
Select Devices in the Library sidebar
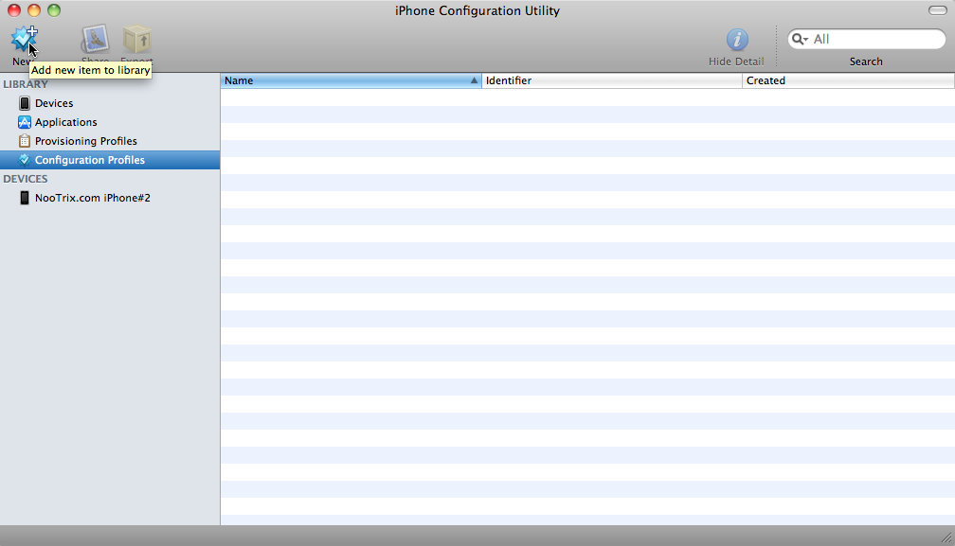(x=110, y=103)
